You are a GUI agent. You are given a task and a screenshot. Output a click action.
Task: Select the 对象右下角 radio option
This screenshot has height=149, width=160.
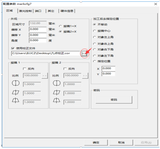click(95, 50)
